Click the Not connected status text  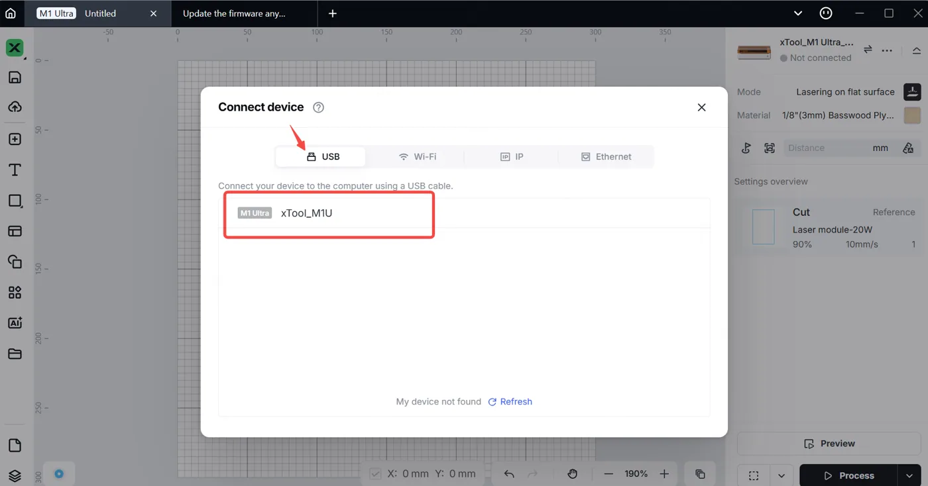point(820,58)
